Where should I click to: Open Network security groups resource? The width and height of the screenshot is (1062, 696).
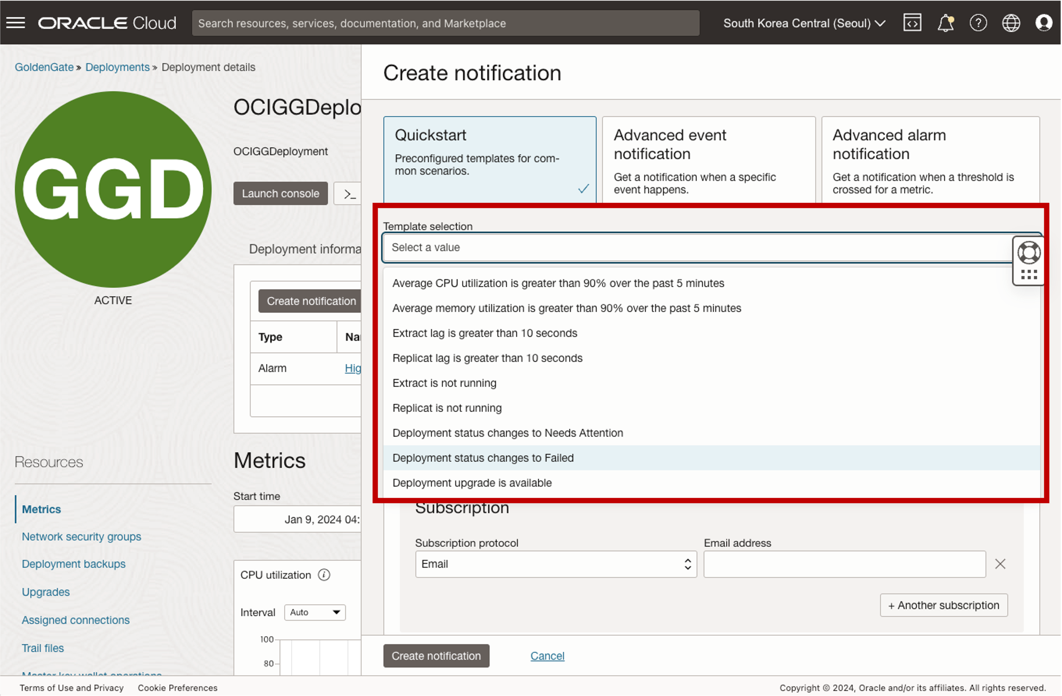81,537
